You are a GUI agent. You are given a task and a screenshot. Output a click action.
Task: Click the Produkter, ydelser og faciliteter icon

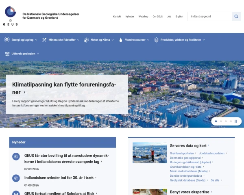point(156,40)
